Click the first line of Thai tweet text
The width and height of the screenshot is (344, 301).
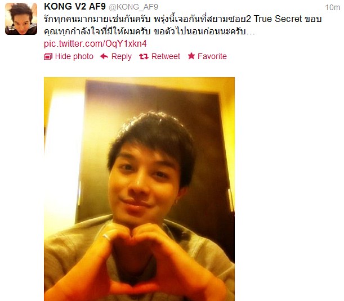tap(182, 19)
